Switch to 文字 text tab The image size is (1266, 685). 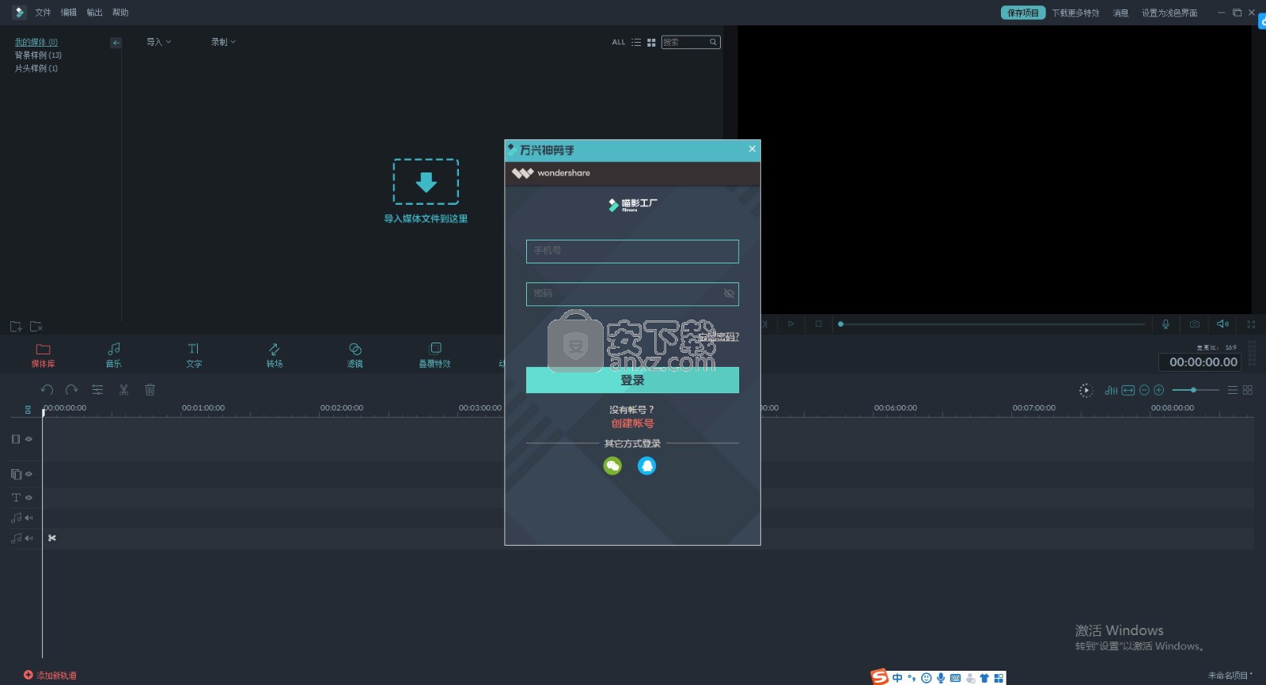coord(194,355)
